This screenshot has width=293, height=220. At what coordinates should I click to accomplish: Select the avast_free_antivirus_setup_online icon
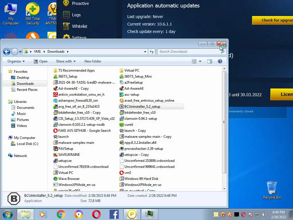(x=121, y=101)
